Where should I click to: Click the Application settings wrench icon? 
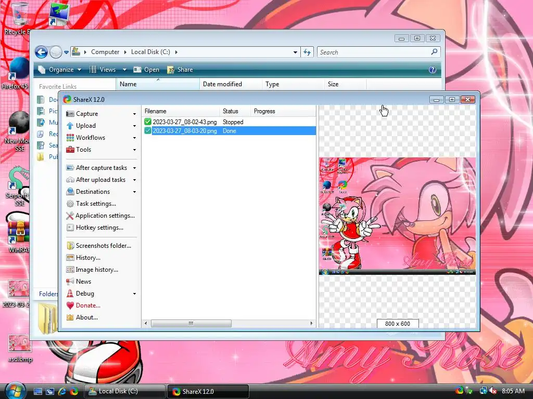(x=70, y=216)
